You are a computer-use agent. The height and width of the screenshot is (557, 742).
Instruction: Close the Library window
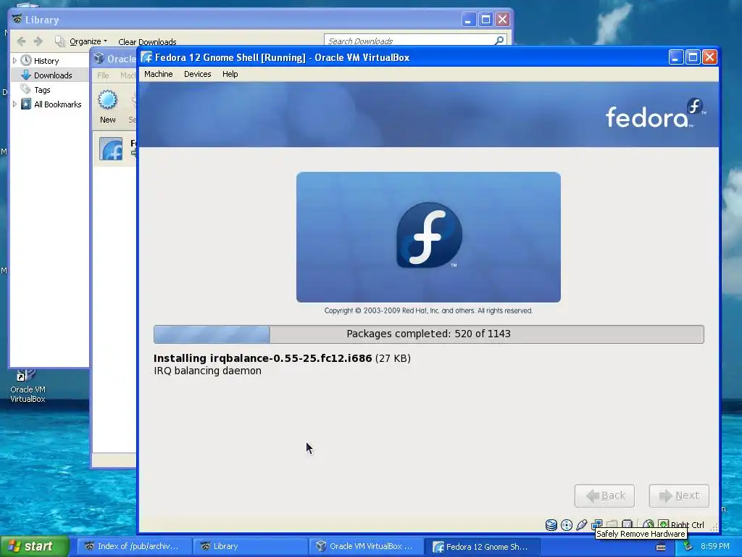point(503,20)
